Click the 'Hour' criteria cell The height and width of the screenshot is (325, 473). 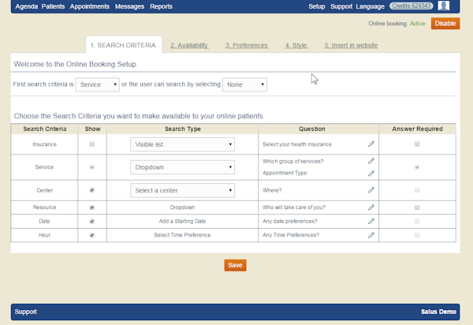(x=44, y=235)
